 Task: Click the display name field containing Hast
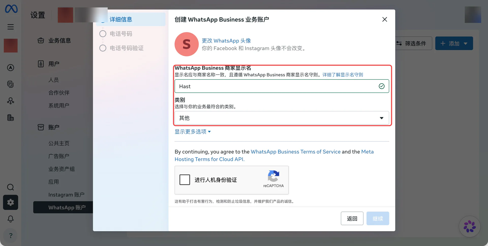tap(282, 86)
